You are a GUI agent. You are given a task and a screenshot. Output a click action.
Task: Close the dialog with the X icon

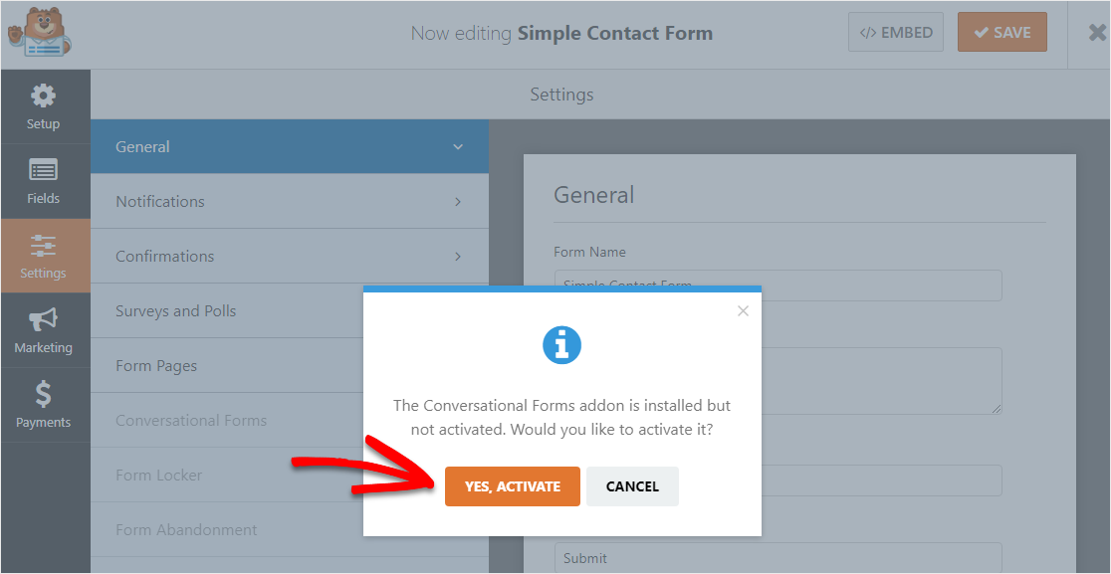[x=743, y=310]
